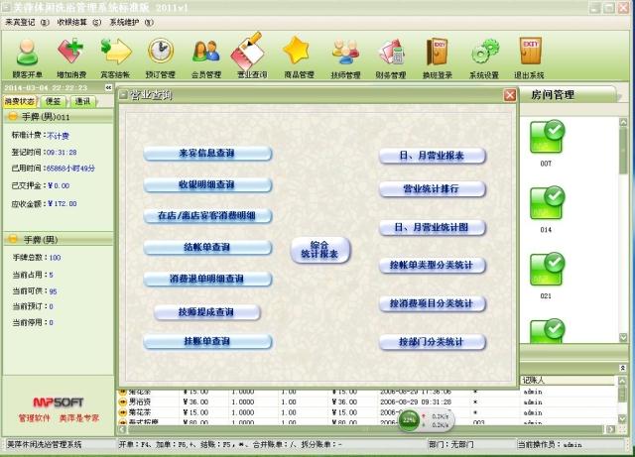Open 在店/离店宾客消费明细
The width and height of the screenshot is (635, 457).
207,215
